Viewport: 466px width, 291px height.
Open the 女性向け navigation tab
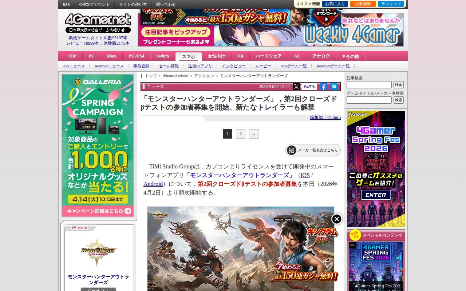coord(217,56)
